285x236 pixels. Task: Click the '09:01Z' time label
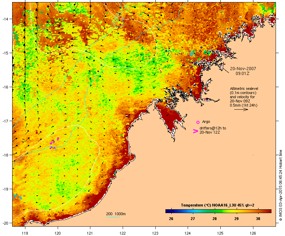click(x=243, y=74)
